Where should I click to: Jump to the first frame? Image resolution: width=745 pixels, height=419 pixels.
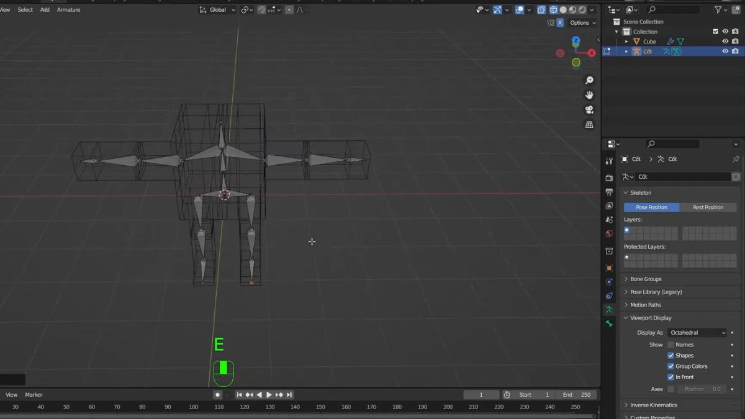point(239,395)
